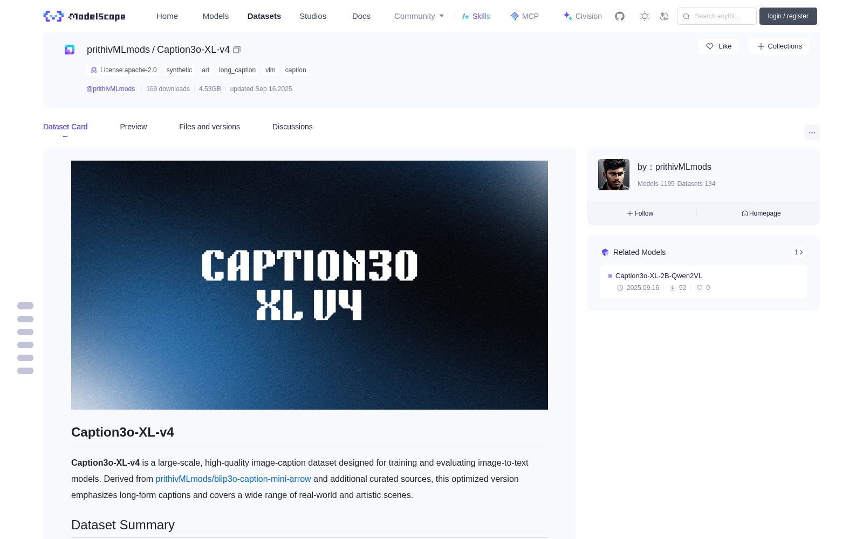Click the art tag
Viewport: 863px width, 539px height.
(206, 70)
